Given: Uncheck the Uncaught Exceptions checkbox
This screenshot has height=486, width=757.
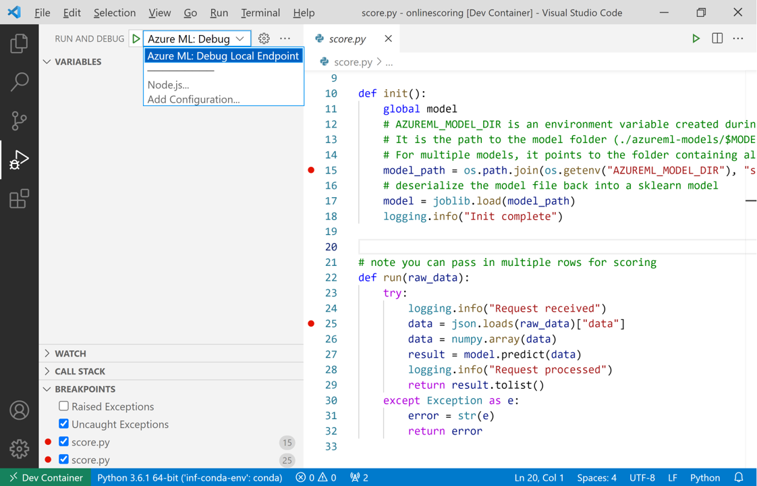Looking at the screenshot, I should 64,424.
